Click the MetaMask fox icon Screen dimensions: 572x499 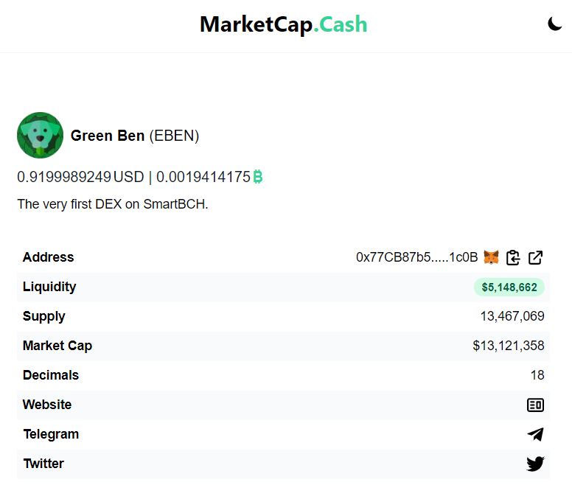[491, 257]
